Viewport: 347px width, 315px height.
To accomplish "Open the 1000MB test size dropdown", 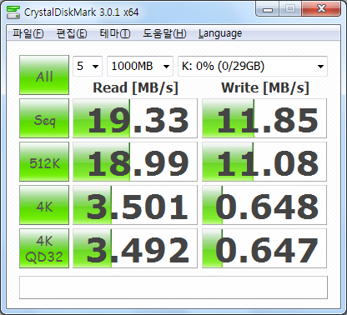I will tap(140, 66).
